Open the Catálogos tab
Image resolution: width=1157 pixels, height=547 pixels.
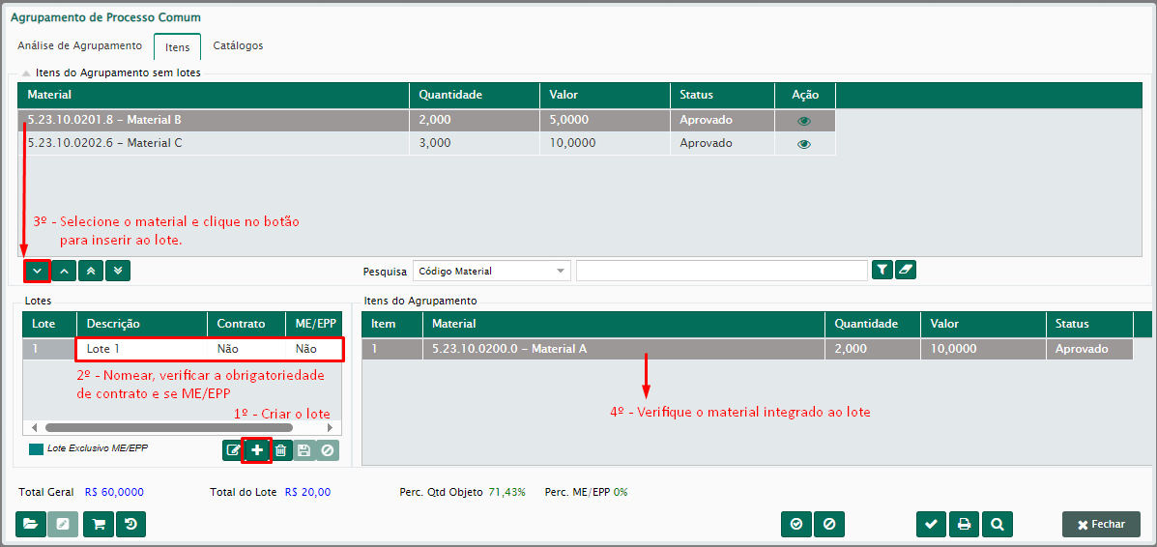tap(238, 45)
